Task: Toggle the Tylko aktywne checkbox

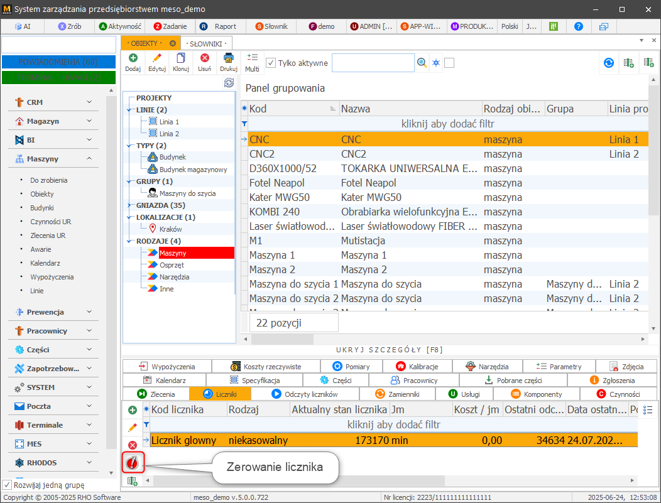Action: click(x=271, y=63)
